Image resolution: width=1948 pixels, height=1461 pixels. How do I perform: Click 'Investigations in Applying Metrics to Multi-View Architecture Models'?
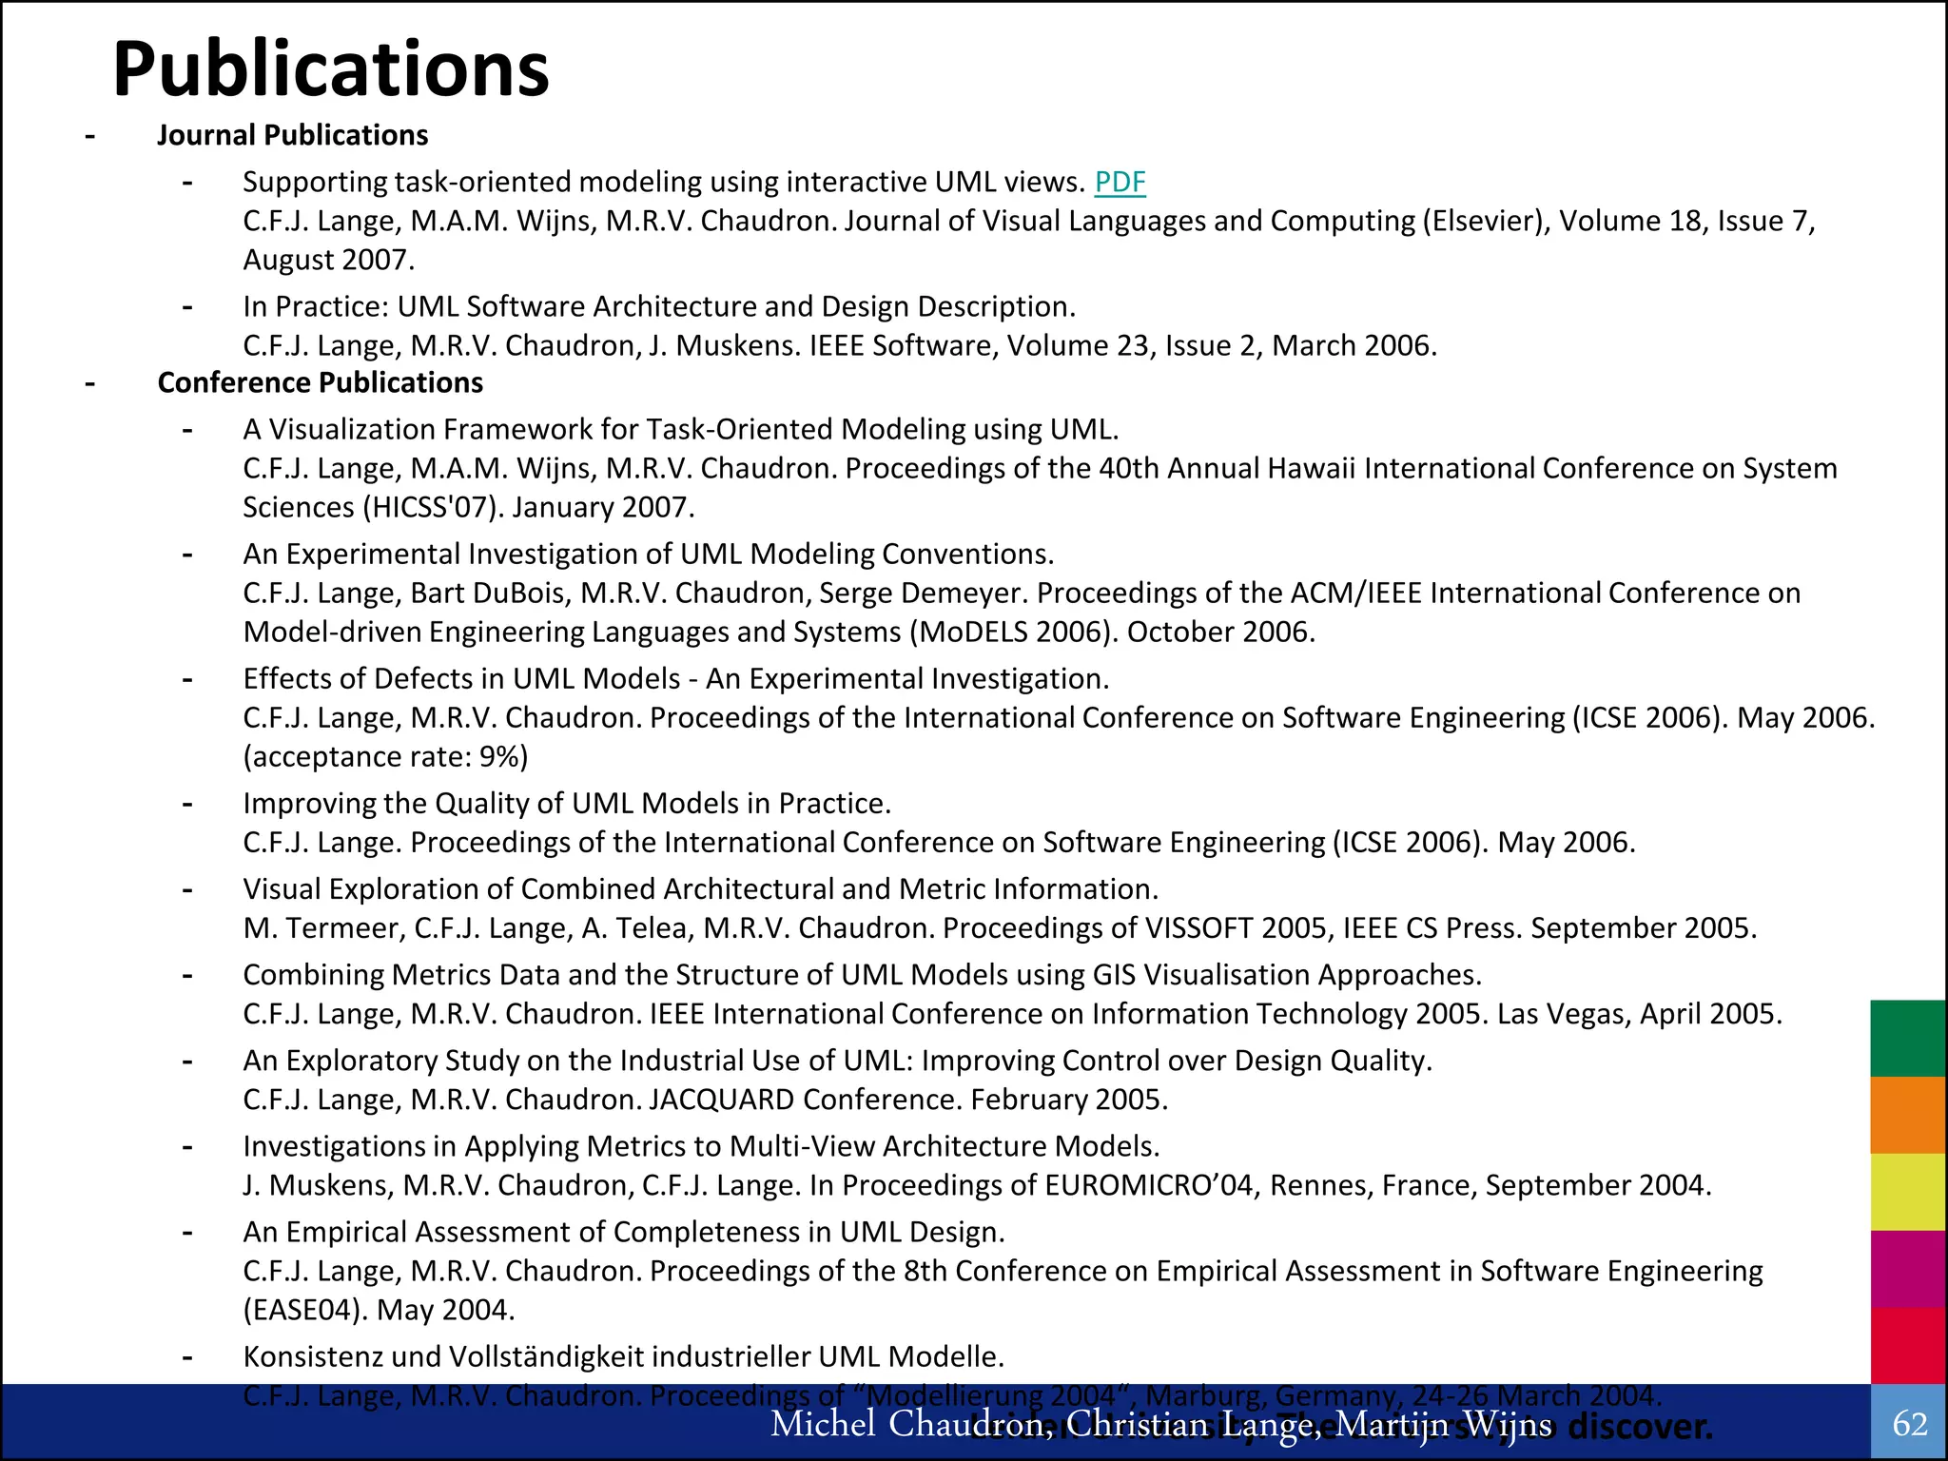click(x=702, y=1145)
